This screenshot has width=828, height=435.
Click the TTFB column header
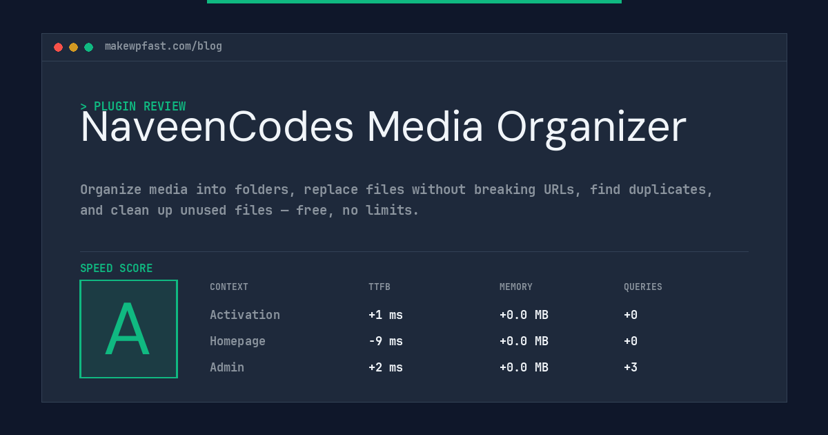379,287
